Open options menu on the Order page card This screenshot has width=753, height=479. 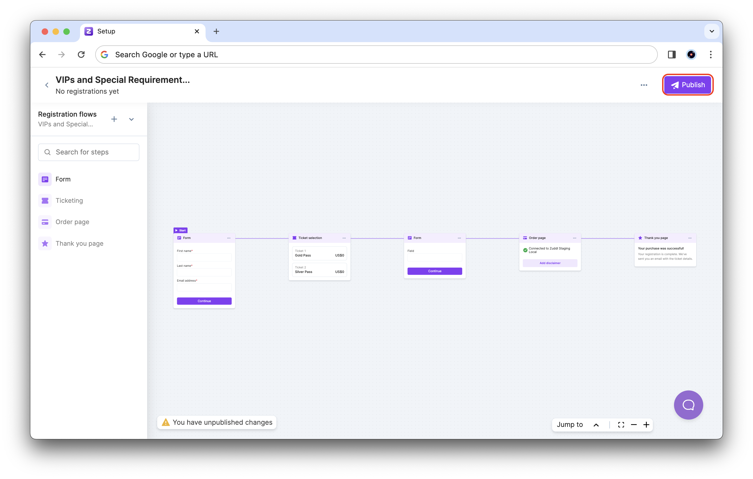[x=574, y=238]
